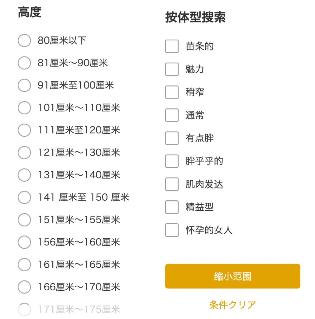315x319 pixels.
Task: Check the 苗条的 body type box
Action: (172, 46)
